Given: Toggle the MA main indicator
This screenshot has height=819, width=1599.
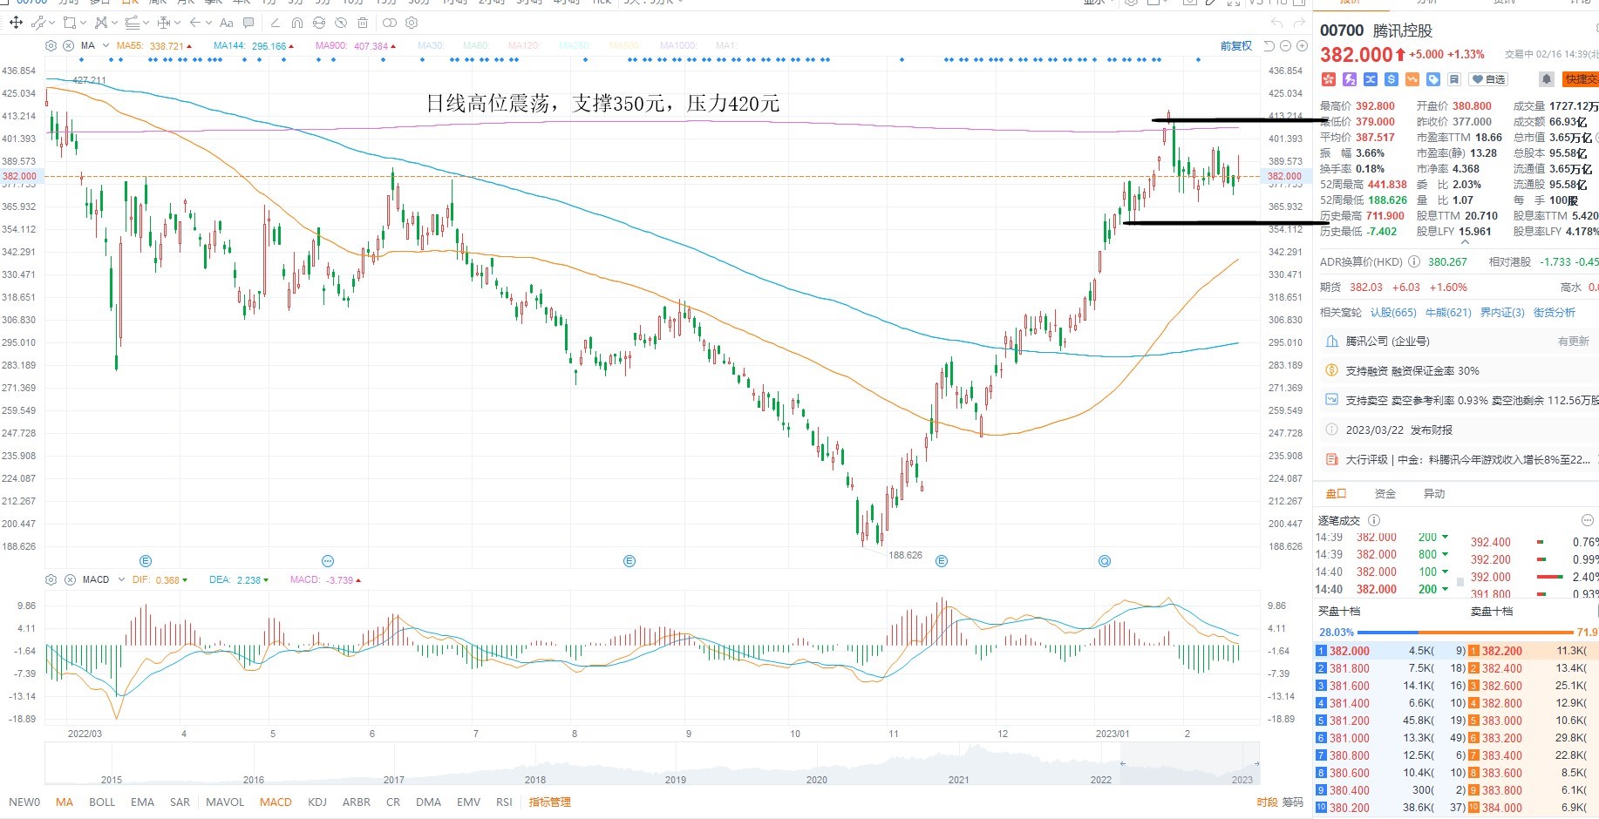Looking at the screenshot, I should click(x=65, y=802).
